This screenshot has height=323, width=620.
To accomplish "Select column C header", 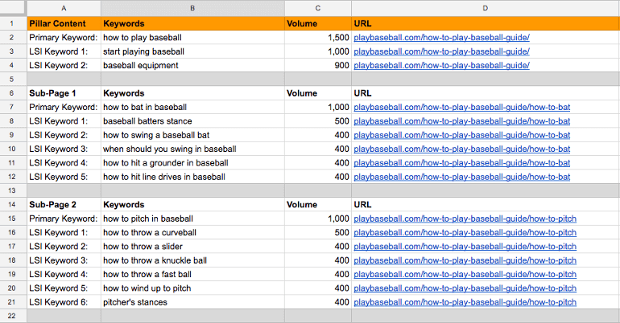I will [x=318, y=8].
